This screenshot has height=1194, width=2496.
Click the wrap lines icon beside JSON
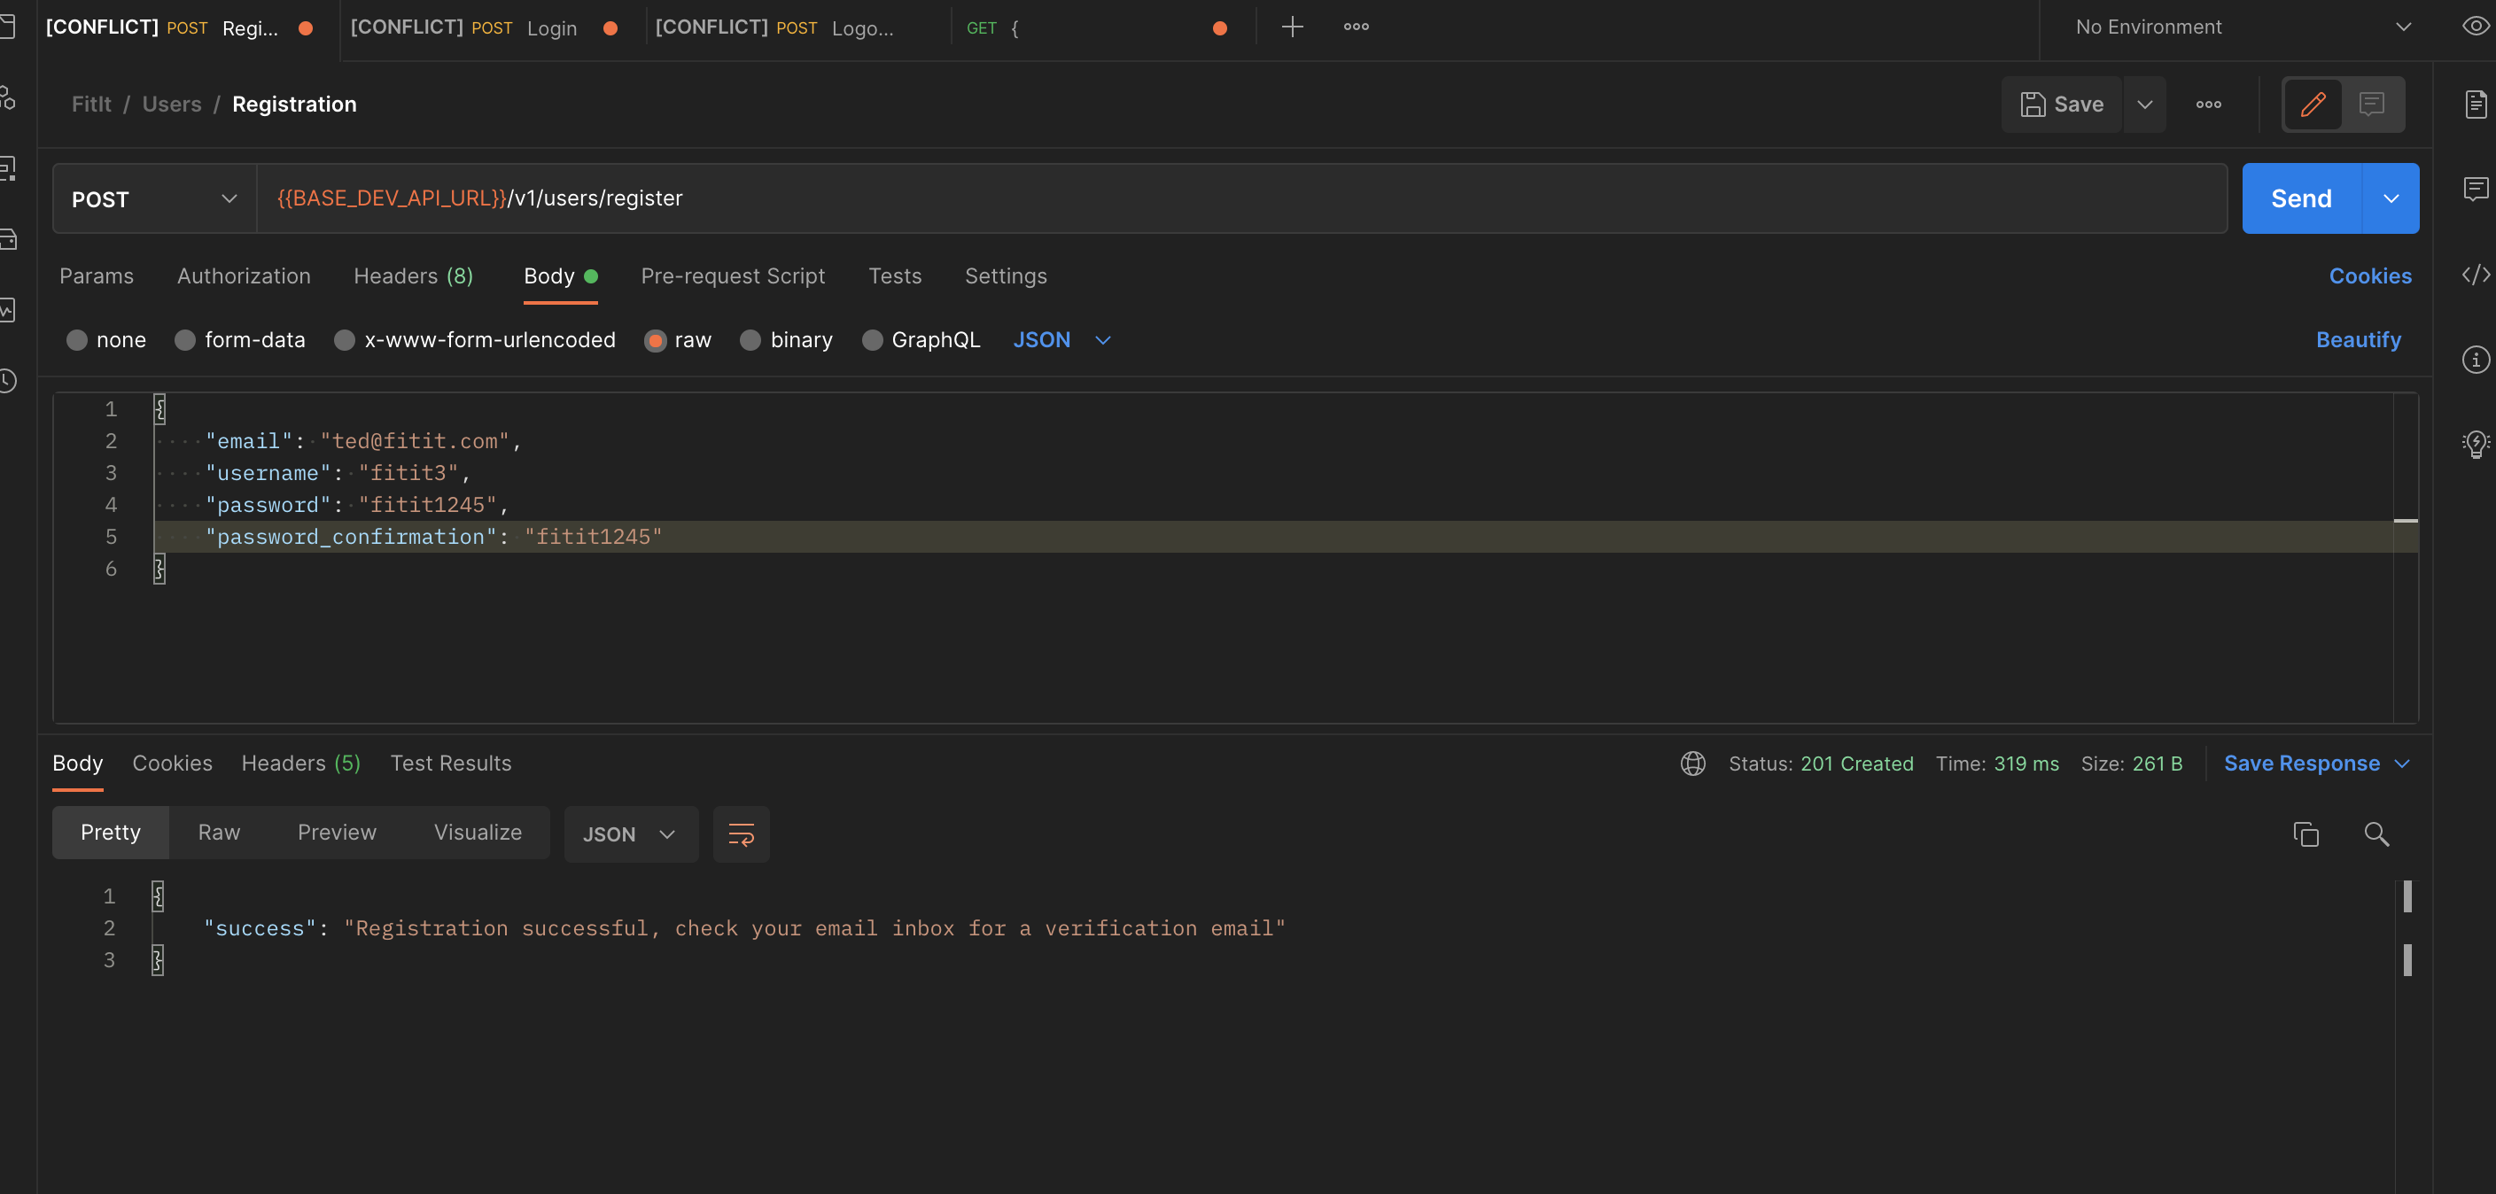(x=740, y=833)
